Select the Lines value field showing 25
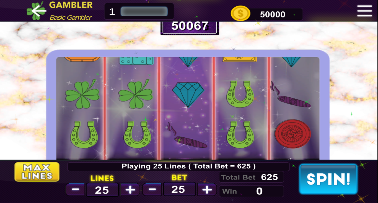The height and width of the screenshot is (203, 378). 102,190
